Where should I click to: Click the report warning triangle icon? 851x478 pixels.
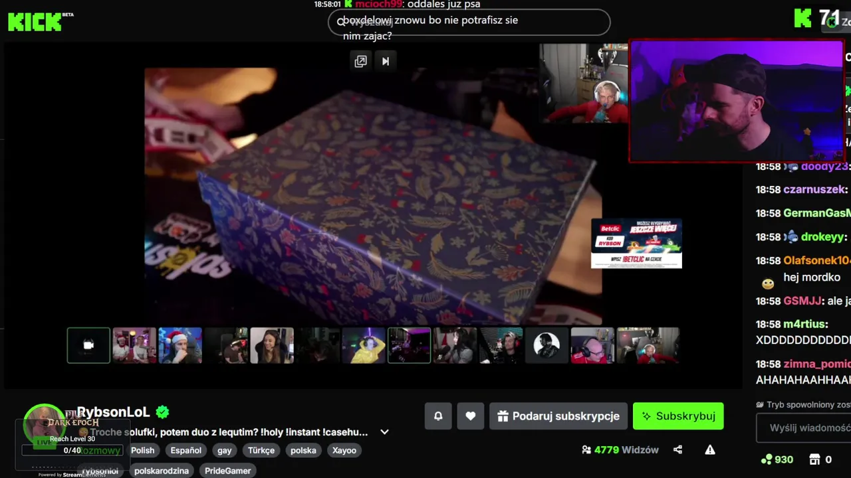(710, 450)
